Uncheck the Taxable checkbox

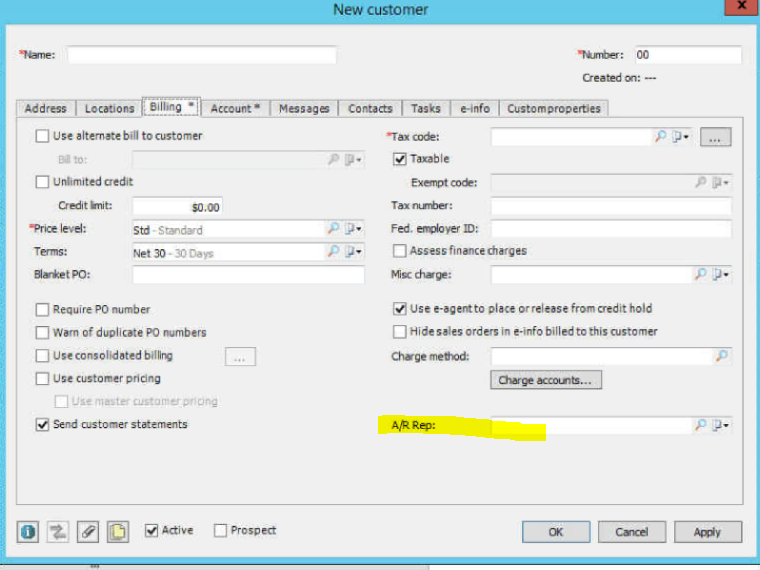coord(399,159)
